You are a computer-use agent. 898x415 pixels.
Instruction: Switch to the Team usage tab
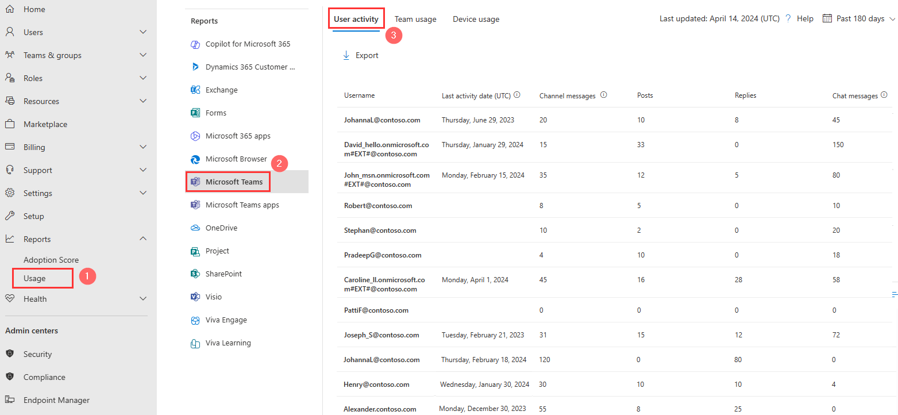415,18
